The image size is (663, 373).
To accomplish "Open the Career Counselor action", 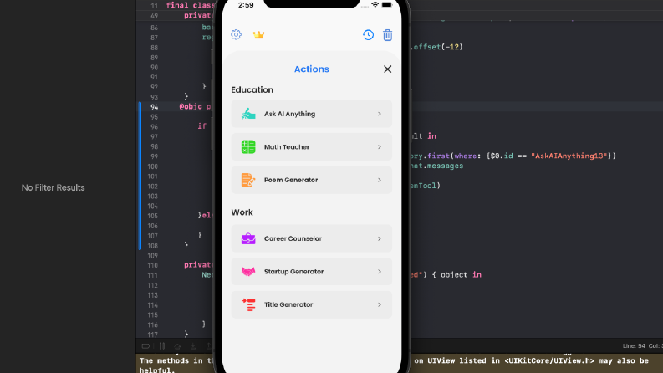I will pos(311,238).
